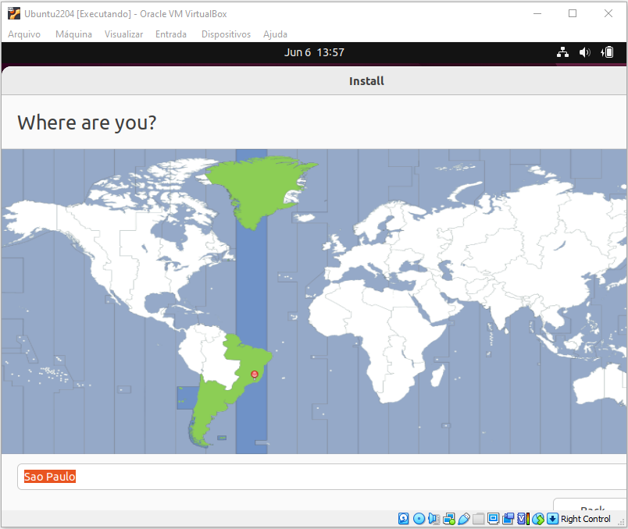Click the Install window title
This screenshot has height=529, width=628.
[x=366, y=81]
